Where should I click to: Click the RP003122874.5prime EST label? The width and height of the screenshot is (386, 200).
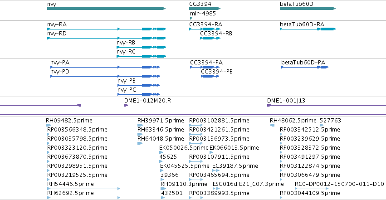tap(310, 166)
